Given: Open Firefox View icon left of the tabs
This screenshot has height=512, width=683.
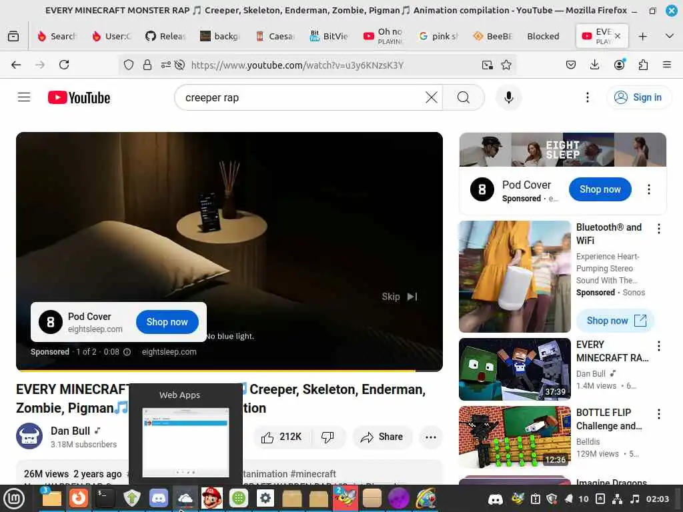Looking at the screenshot, I should 13,36.
